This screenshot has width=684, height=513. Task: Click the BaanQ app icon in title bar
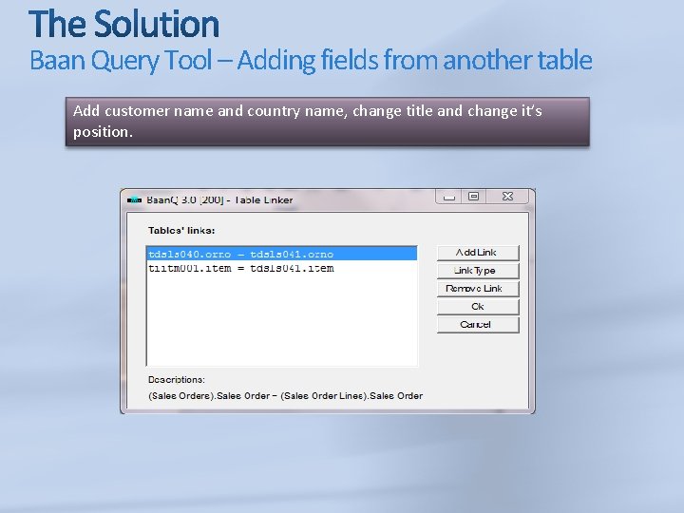134,200
